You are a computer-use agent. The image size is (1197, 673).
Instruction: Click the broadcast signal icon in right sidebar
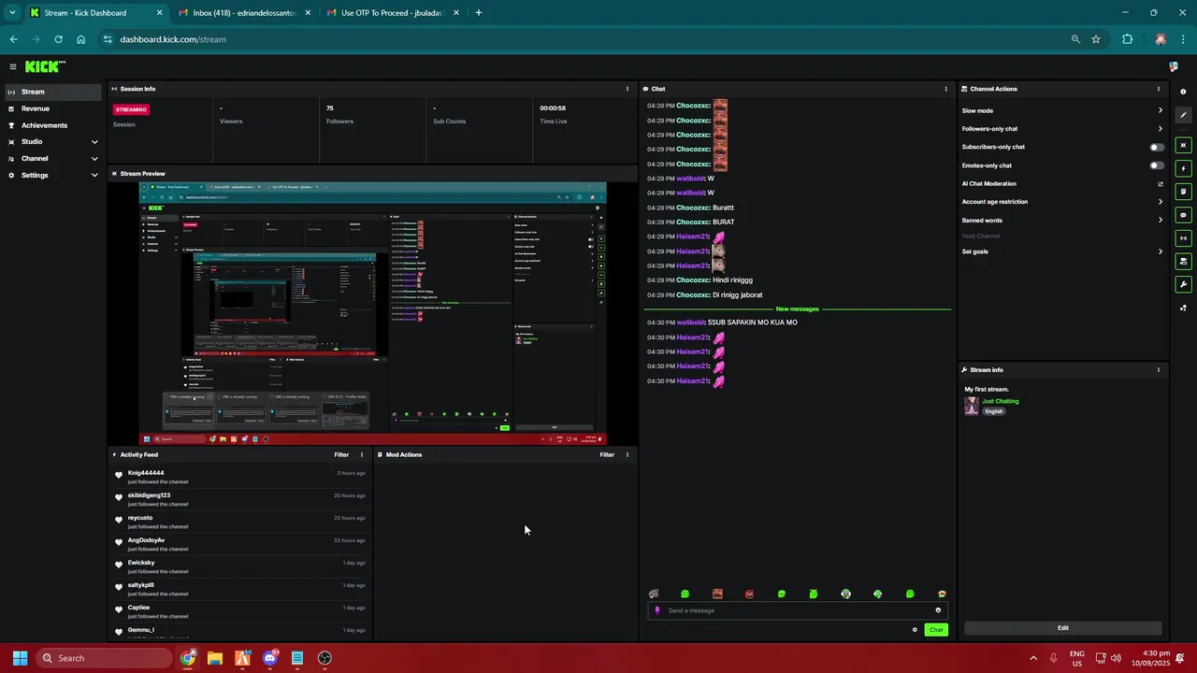[x=1183, y=237]
